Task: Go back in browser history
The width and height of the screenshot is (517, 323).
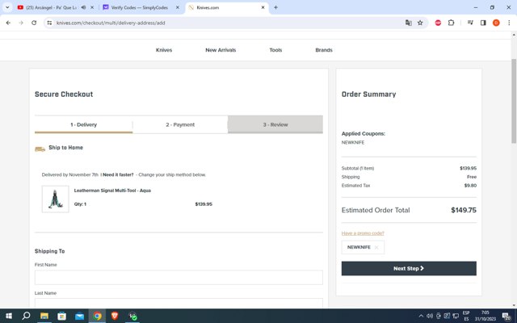Action: click(8, 23)
